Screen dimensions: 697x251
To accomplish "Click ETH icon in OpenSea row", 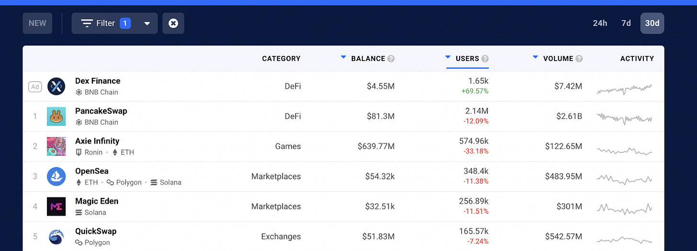I will (79, 182).
